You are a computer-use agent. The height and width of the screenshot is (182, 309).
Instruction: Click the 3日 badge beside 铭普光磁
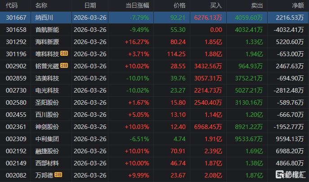pyautogui.click(x=64, y=66)
